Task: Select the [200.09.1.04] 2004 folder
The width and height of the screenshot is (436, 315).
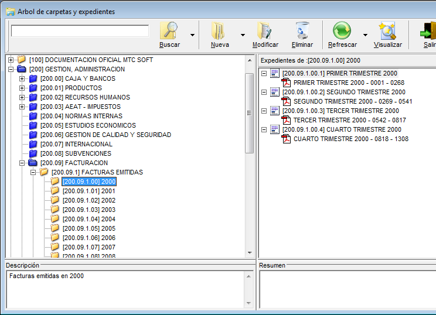Action: point(88,219)
